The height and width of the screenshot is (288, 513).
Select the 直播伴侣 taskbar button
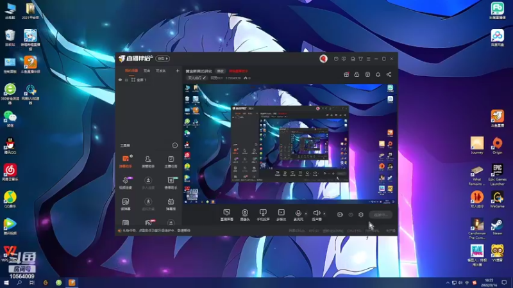(72, 282)
